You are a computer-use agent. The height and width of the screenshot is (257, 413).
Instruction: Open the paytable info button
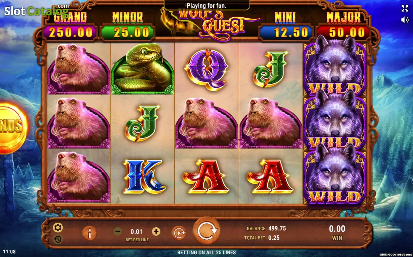click(x=89, y=233)
